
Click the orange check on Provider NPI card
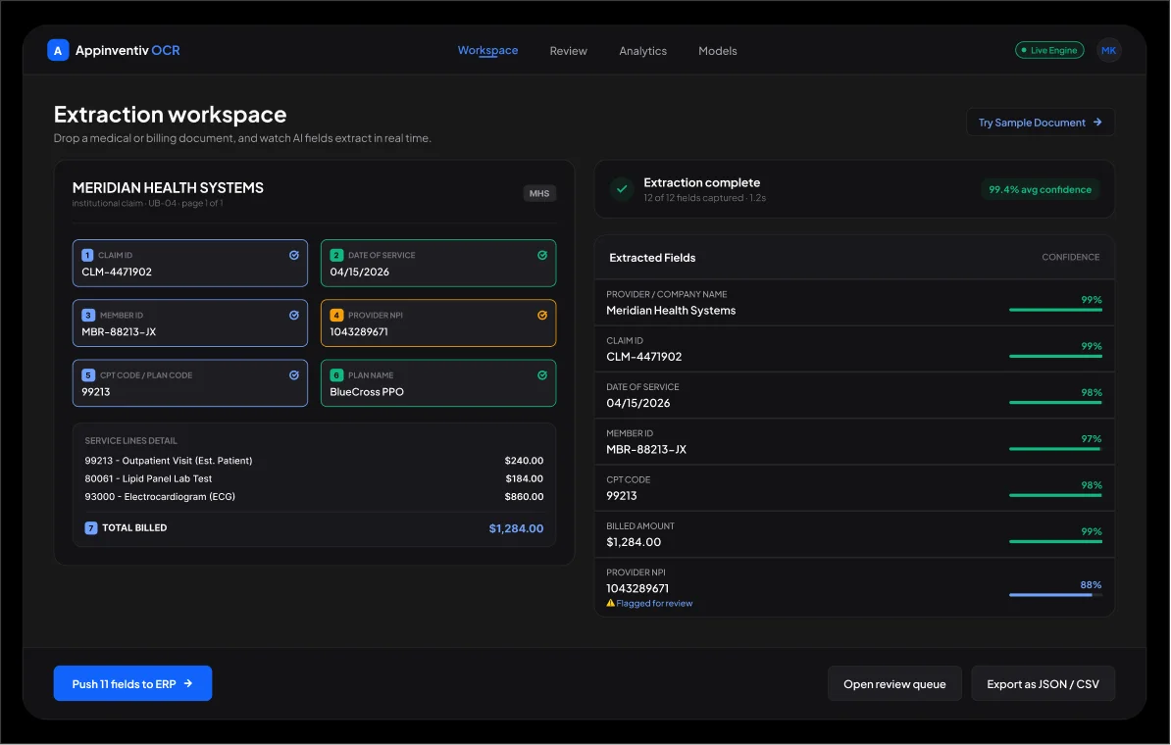542,315
